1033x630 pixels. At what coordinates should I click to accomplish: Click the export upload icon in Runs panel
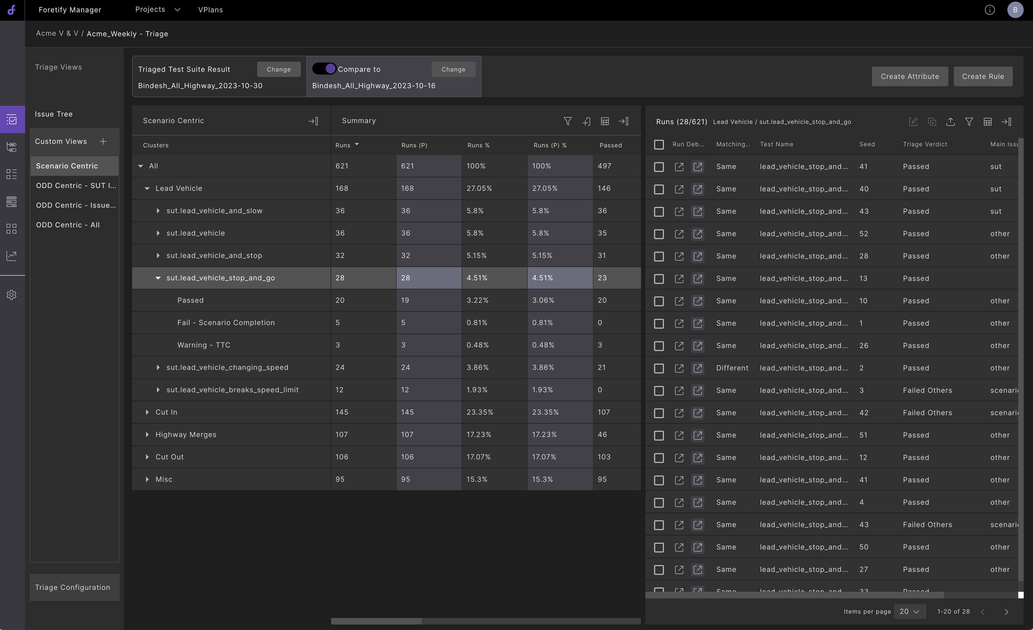click(x=950, y=122)
